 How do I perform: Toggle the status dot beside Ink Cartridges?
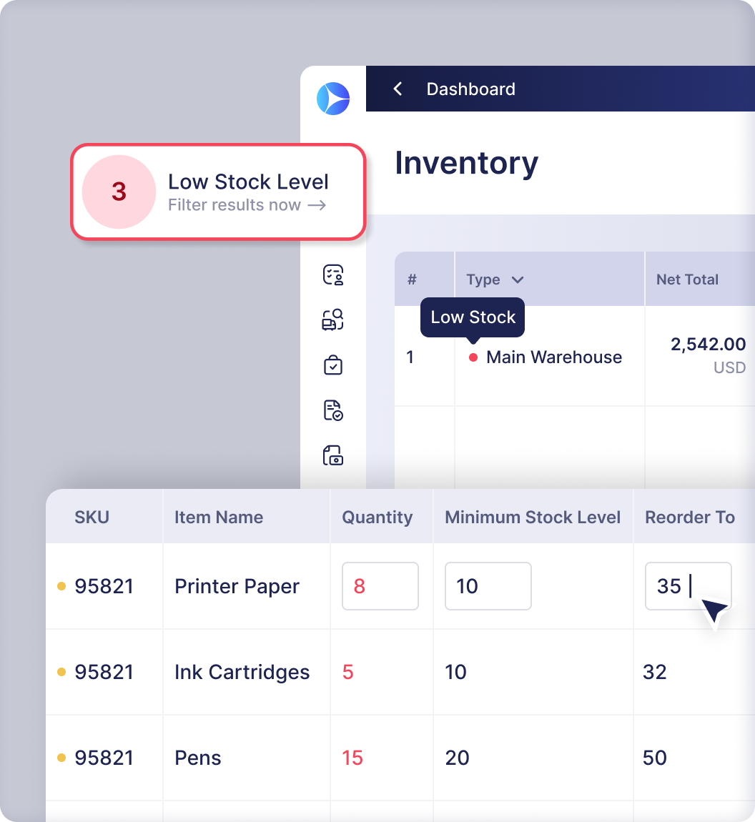click(x=61, y=672)
